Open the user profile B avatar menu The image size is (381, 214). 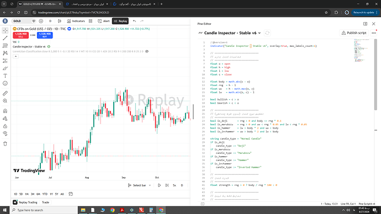coord(5,21)
